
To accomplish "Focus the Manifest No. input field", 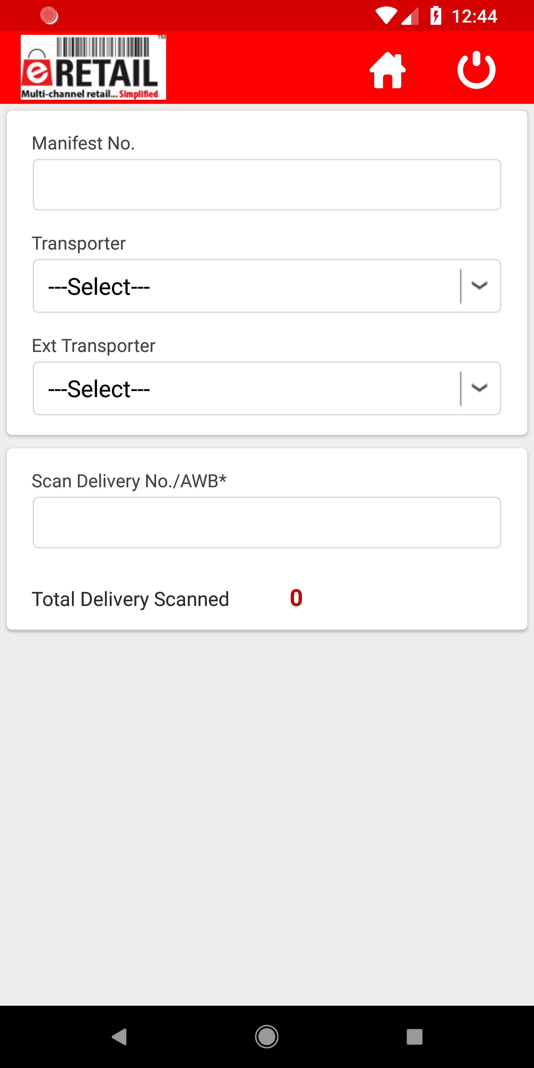I will (267, 185).
